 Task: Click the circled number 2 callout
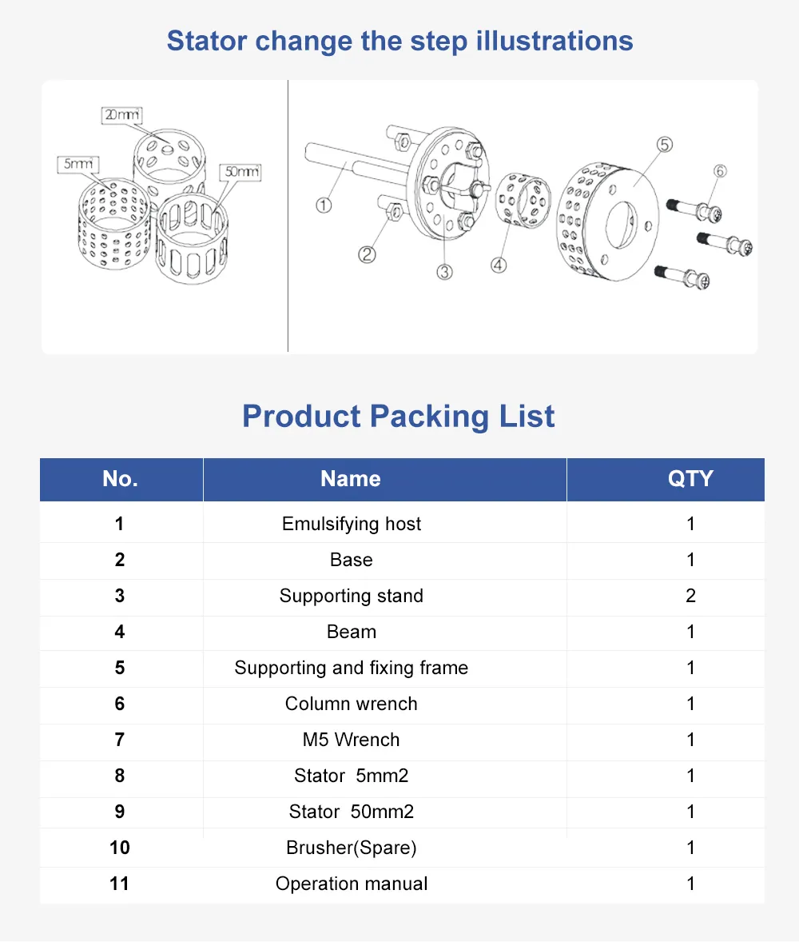(367, 255)
